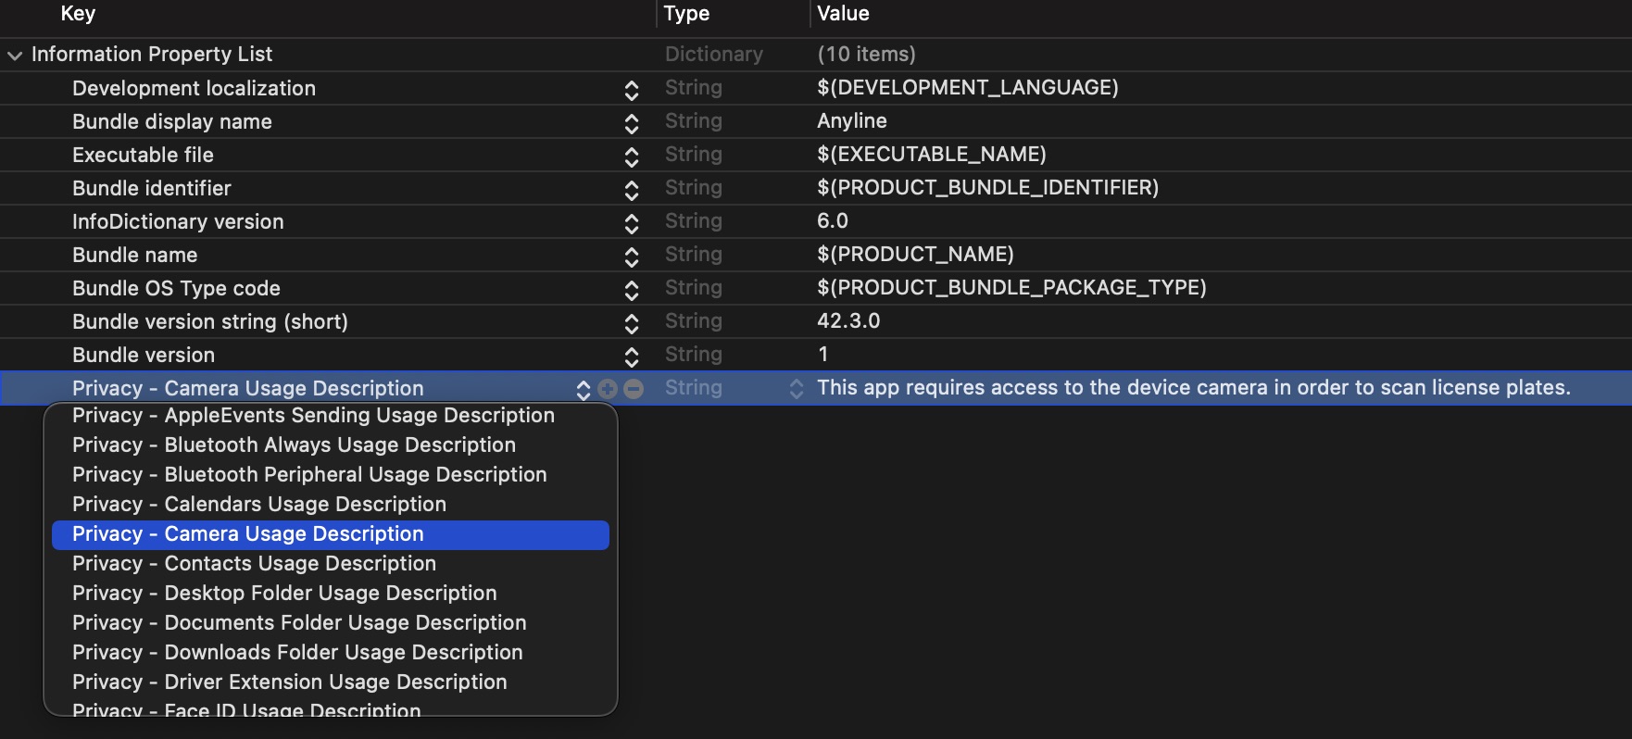Select the Executable file row

[143, 155]
